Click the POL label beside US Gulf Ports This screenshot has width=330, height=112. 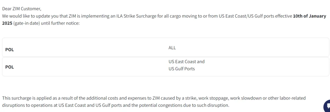point(9,67)
